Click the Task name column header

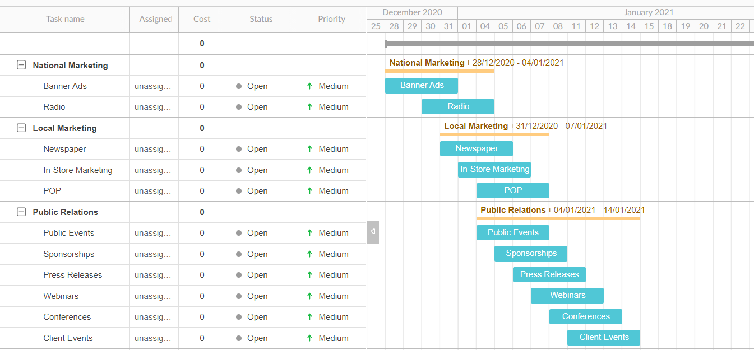point(65,19)
